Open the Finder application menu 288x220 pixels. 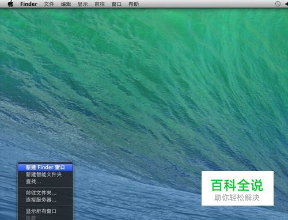pyautogui.click(x=29, y=4)
